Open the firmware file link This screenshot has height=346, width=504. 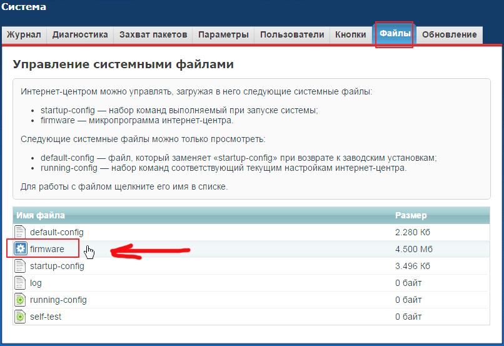click(47, 249)
